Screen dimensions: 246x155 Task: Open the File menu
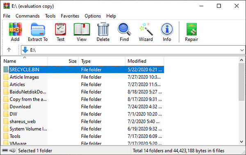coord(7,16)
